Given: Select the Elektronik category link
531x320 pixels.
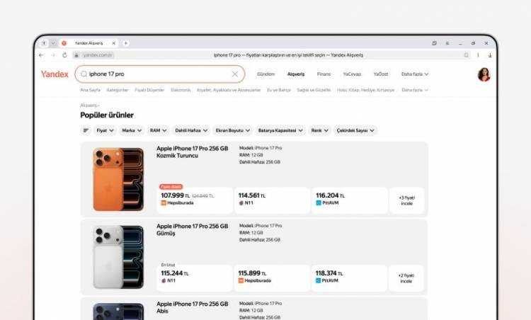Looking at the screenshot, I should [x=181, y=90].
